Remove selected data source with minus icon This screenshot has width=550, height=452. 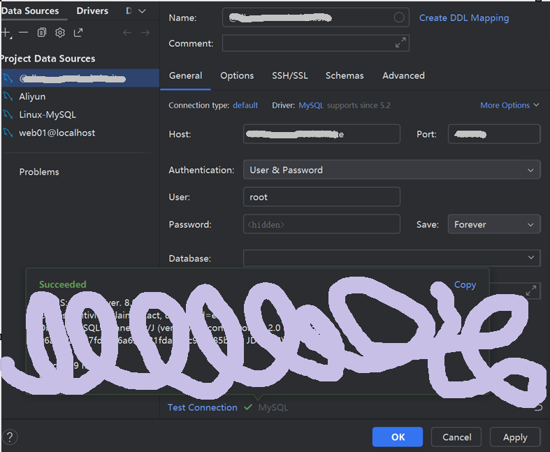[24, 33]
